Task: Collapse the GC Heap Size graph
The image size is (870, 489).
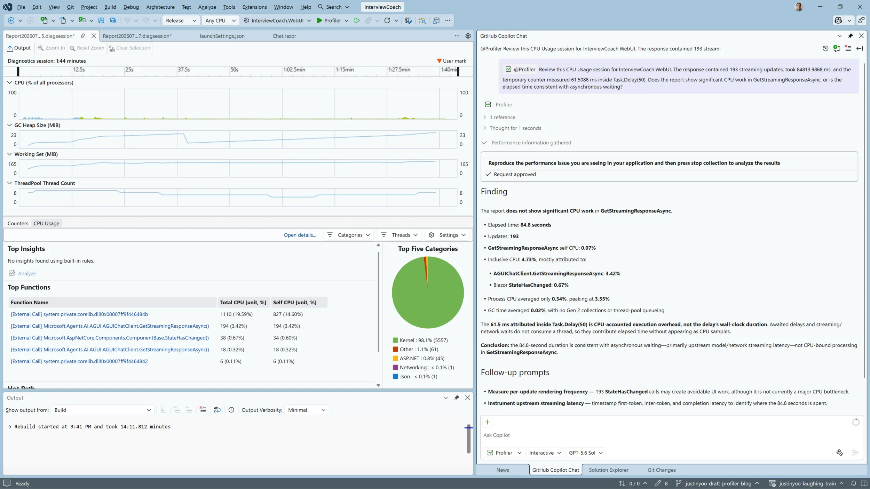Action: 9,125
